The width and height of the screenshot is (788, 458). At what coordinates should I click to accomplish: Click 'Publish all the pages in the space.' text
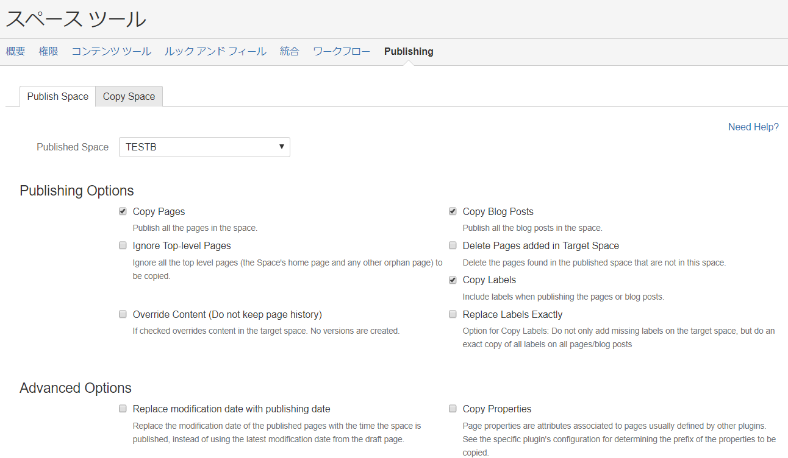pyautogui.click(x=195, y=228)
